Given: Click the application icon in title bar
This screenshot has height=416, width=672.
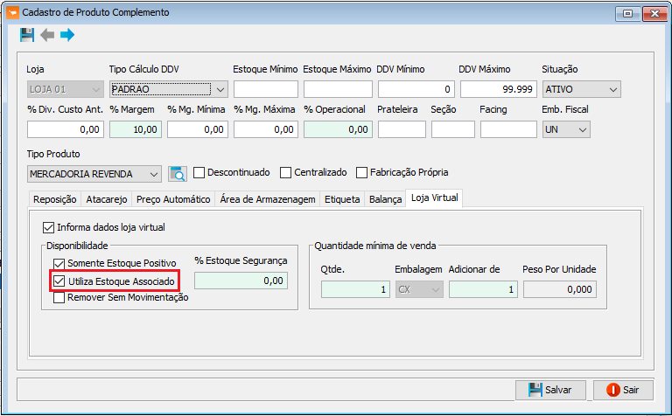Looking at the screenshot, I should tap(11, 12).
